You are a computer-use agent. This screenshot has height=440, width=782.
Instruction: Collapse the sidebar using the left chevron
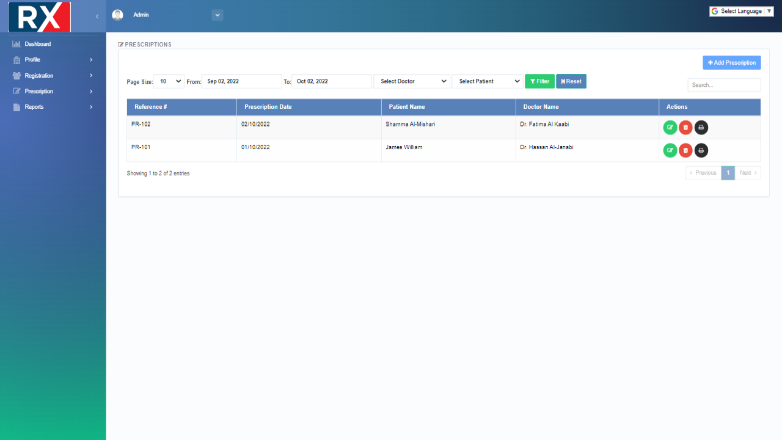point(97,16)
